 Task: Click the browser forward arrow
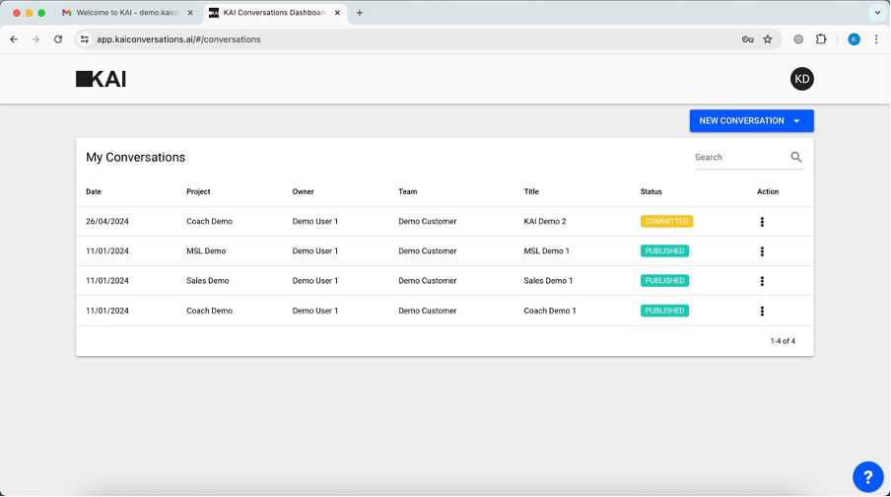35,39
